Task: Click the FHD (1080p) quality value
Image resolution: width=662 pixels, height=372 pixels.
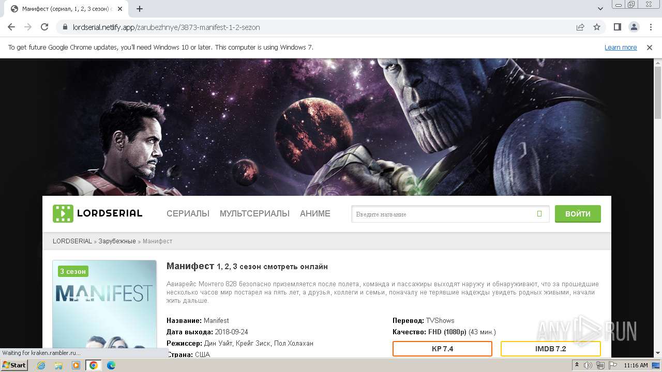Action: (447, 332)
